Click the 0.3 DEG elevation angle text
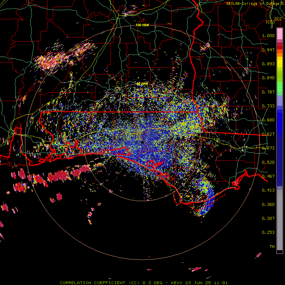 pos(152,283)
